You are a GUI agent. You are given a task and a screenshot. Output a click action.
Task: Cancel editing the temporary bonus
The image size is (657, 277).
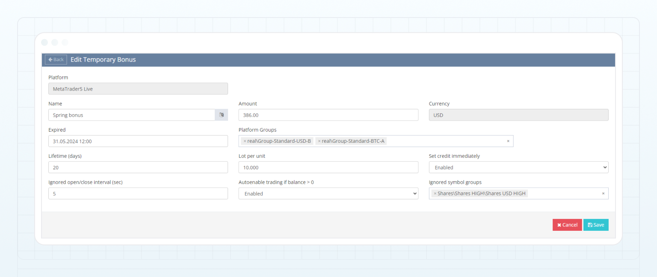(x=567, y=224)
